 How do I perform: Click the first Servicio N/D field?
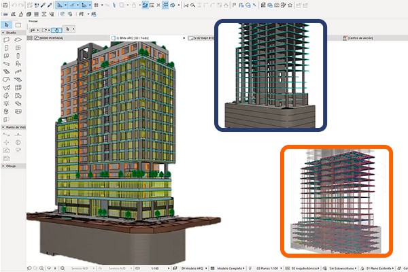click(80, 268)
